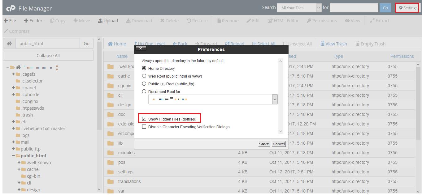Select Web Root radio option
Viewport: 422px width, 195px height.
point(144,76)
